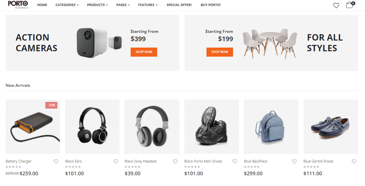365x186 pixels.
Task: Expand the Products dropdown menu
Action: [x=97, y=5]
